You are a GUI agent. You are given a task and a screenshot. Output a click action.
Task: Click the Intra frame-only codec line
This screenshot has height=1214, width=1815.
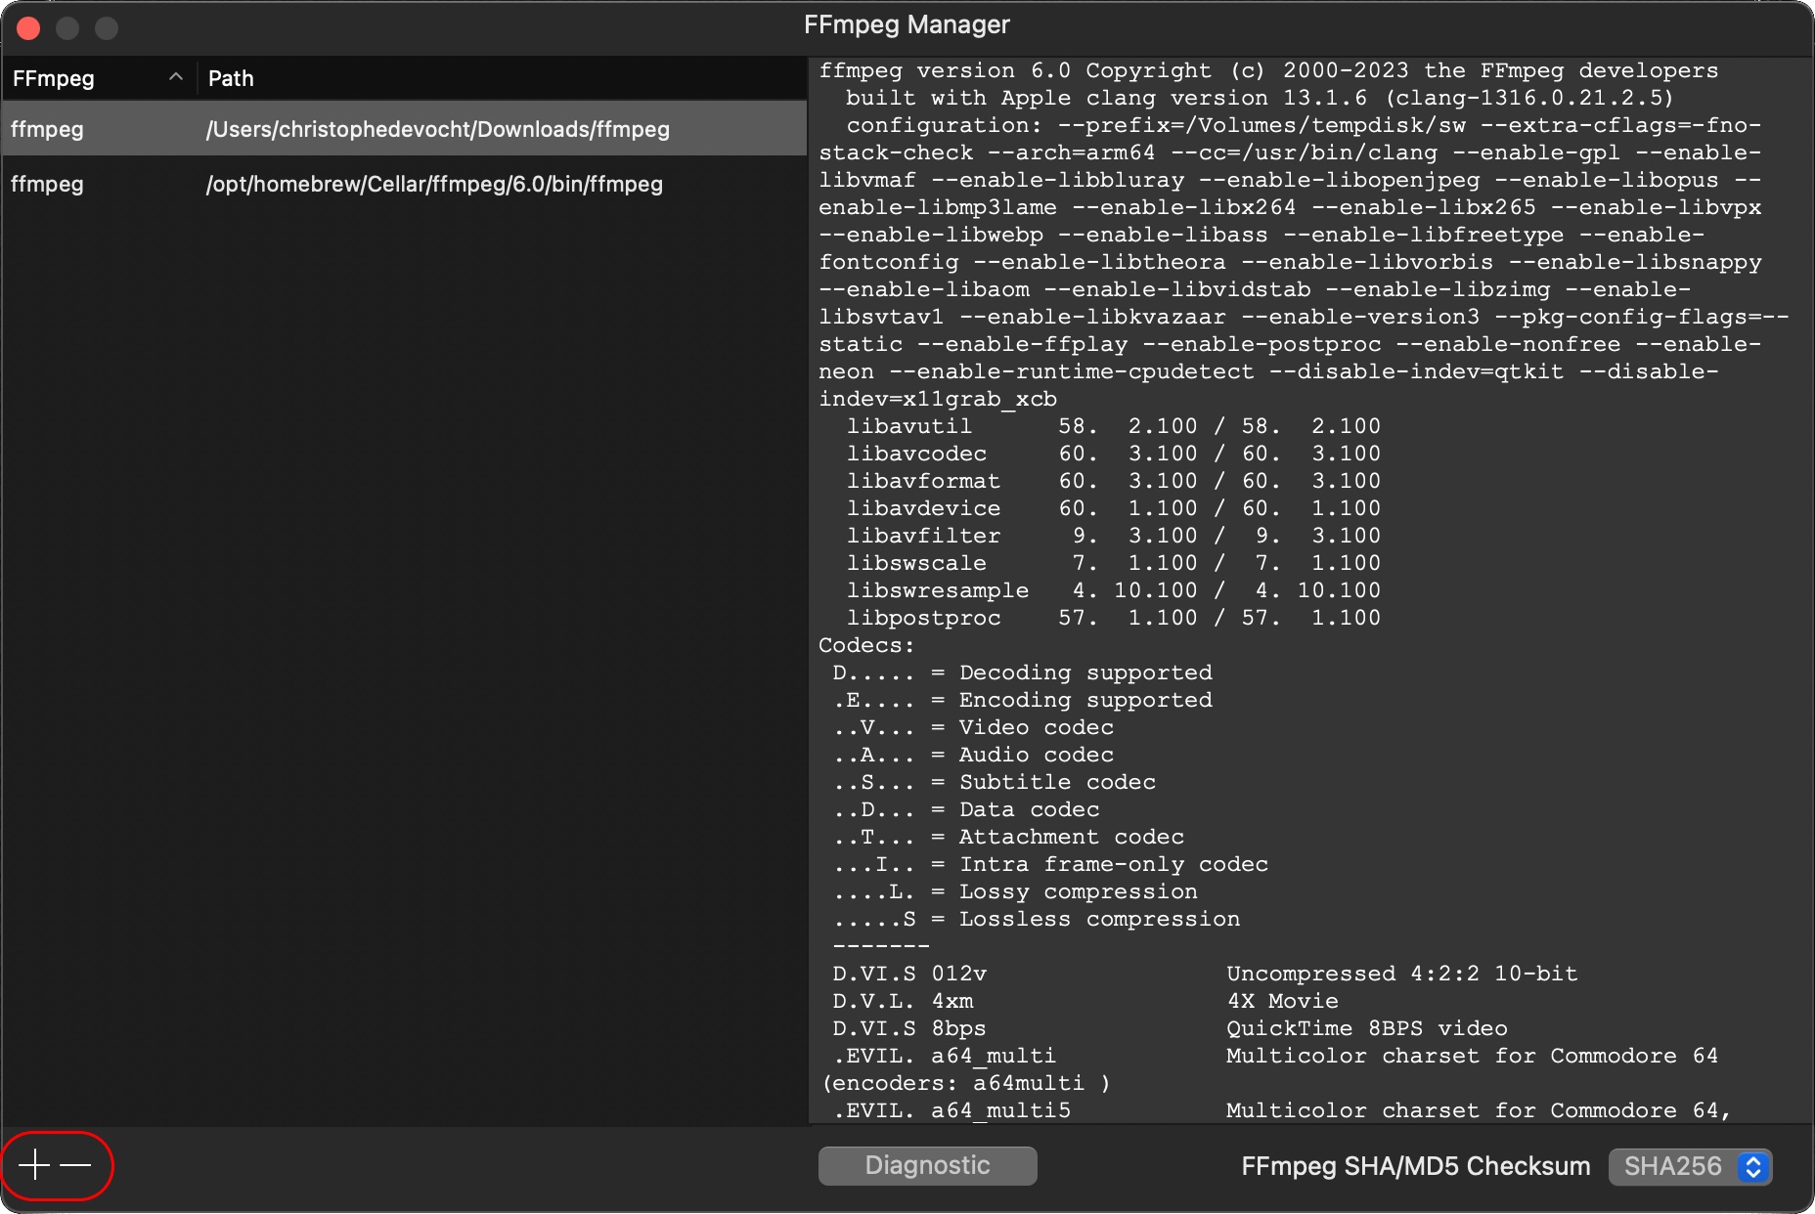pyautogui.click(x=1050, y=864)
